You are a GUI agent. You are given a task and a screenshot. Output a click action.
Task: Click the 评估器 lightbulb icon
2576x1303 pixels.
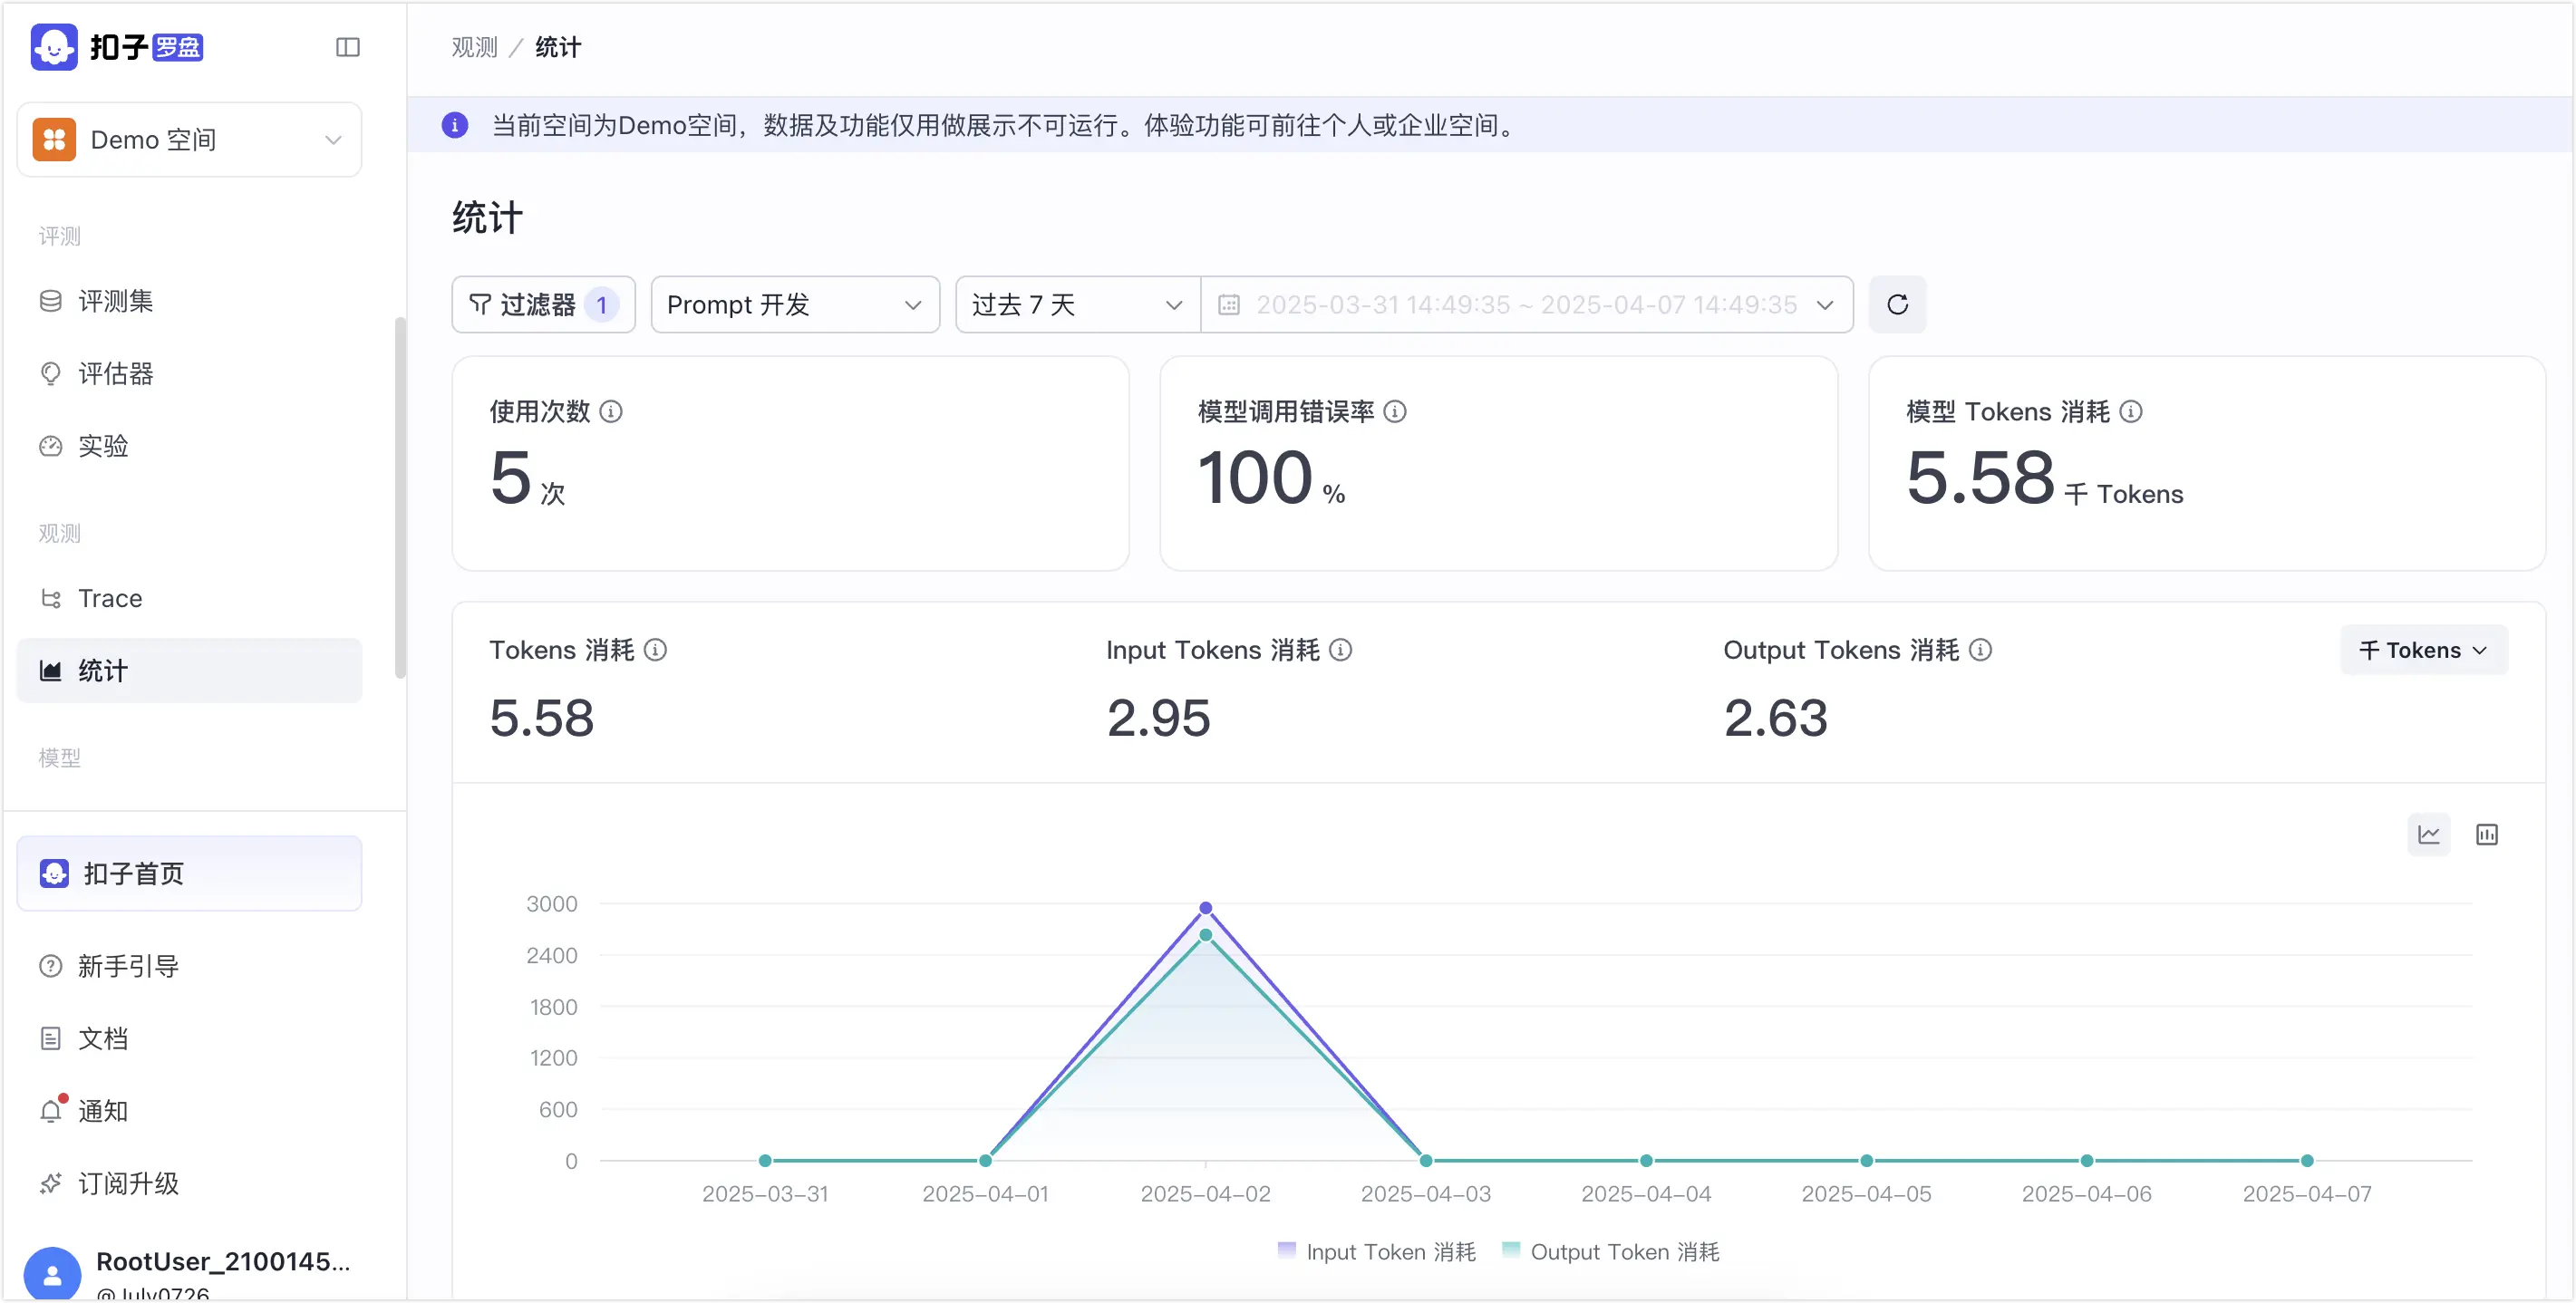[51, 373]
